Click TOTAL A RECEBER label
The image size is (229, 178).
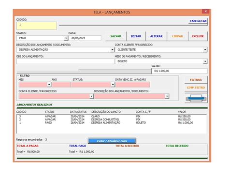click(127, 146)
